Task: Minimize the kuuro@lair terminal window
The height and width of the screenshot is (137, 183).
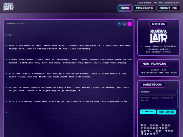Action: point(119,24)
